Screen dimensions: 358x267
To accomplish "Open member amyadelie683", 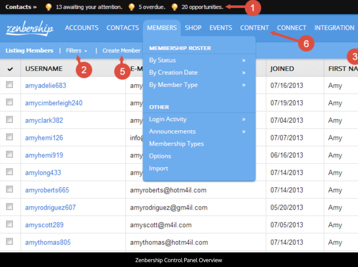I will 46,86.
